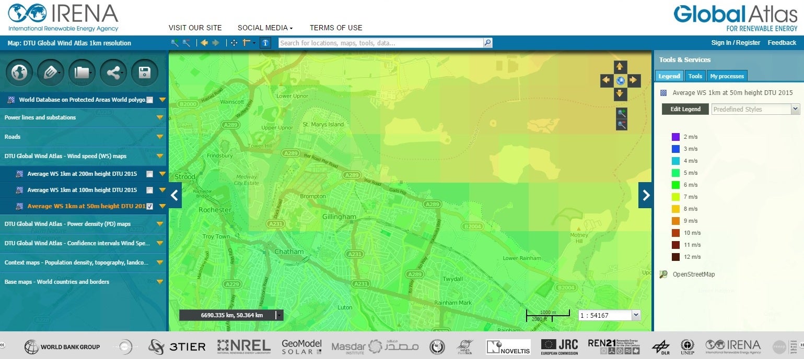Click the 6 m/s green legend swatch
804x359 pixels.
pyautogui.click(x=675, y=185)
